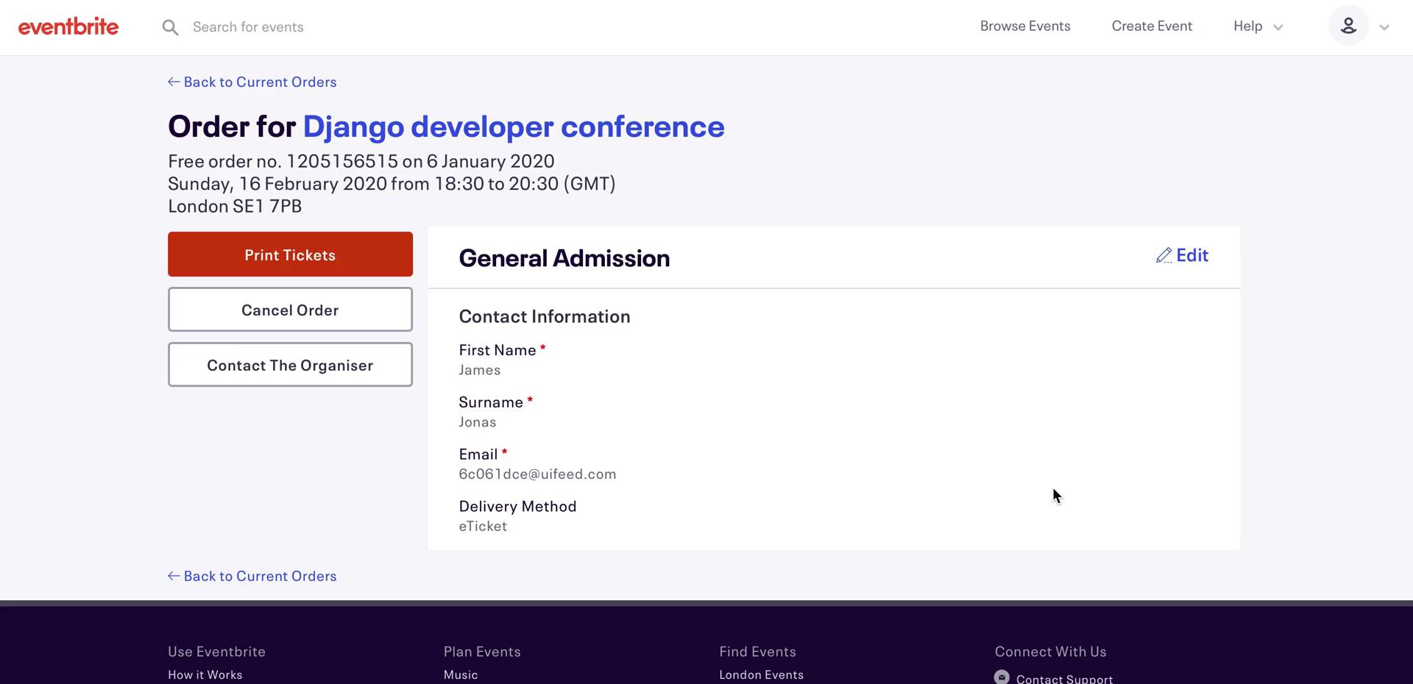The height and width of the screenshot is (684, 1413).
Task: Click the Cancel Order button
Action: [290, 310]
